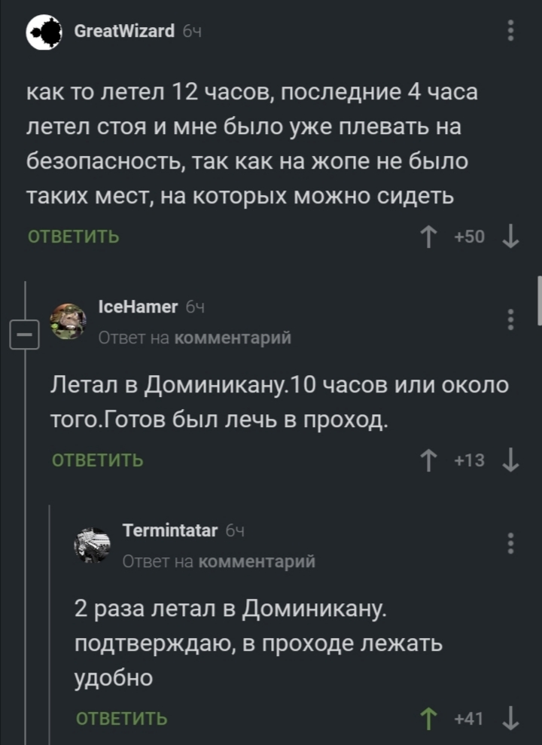542x745 pixels.
Task: Reply to IceHamer's comment
Action: coord(98,460)
